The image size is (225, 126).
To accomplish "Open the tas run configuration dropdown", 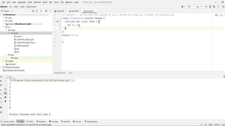I will (x=198, y=7).
